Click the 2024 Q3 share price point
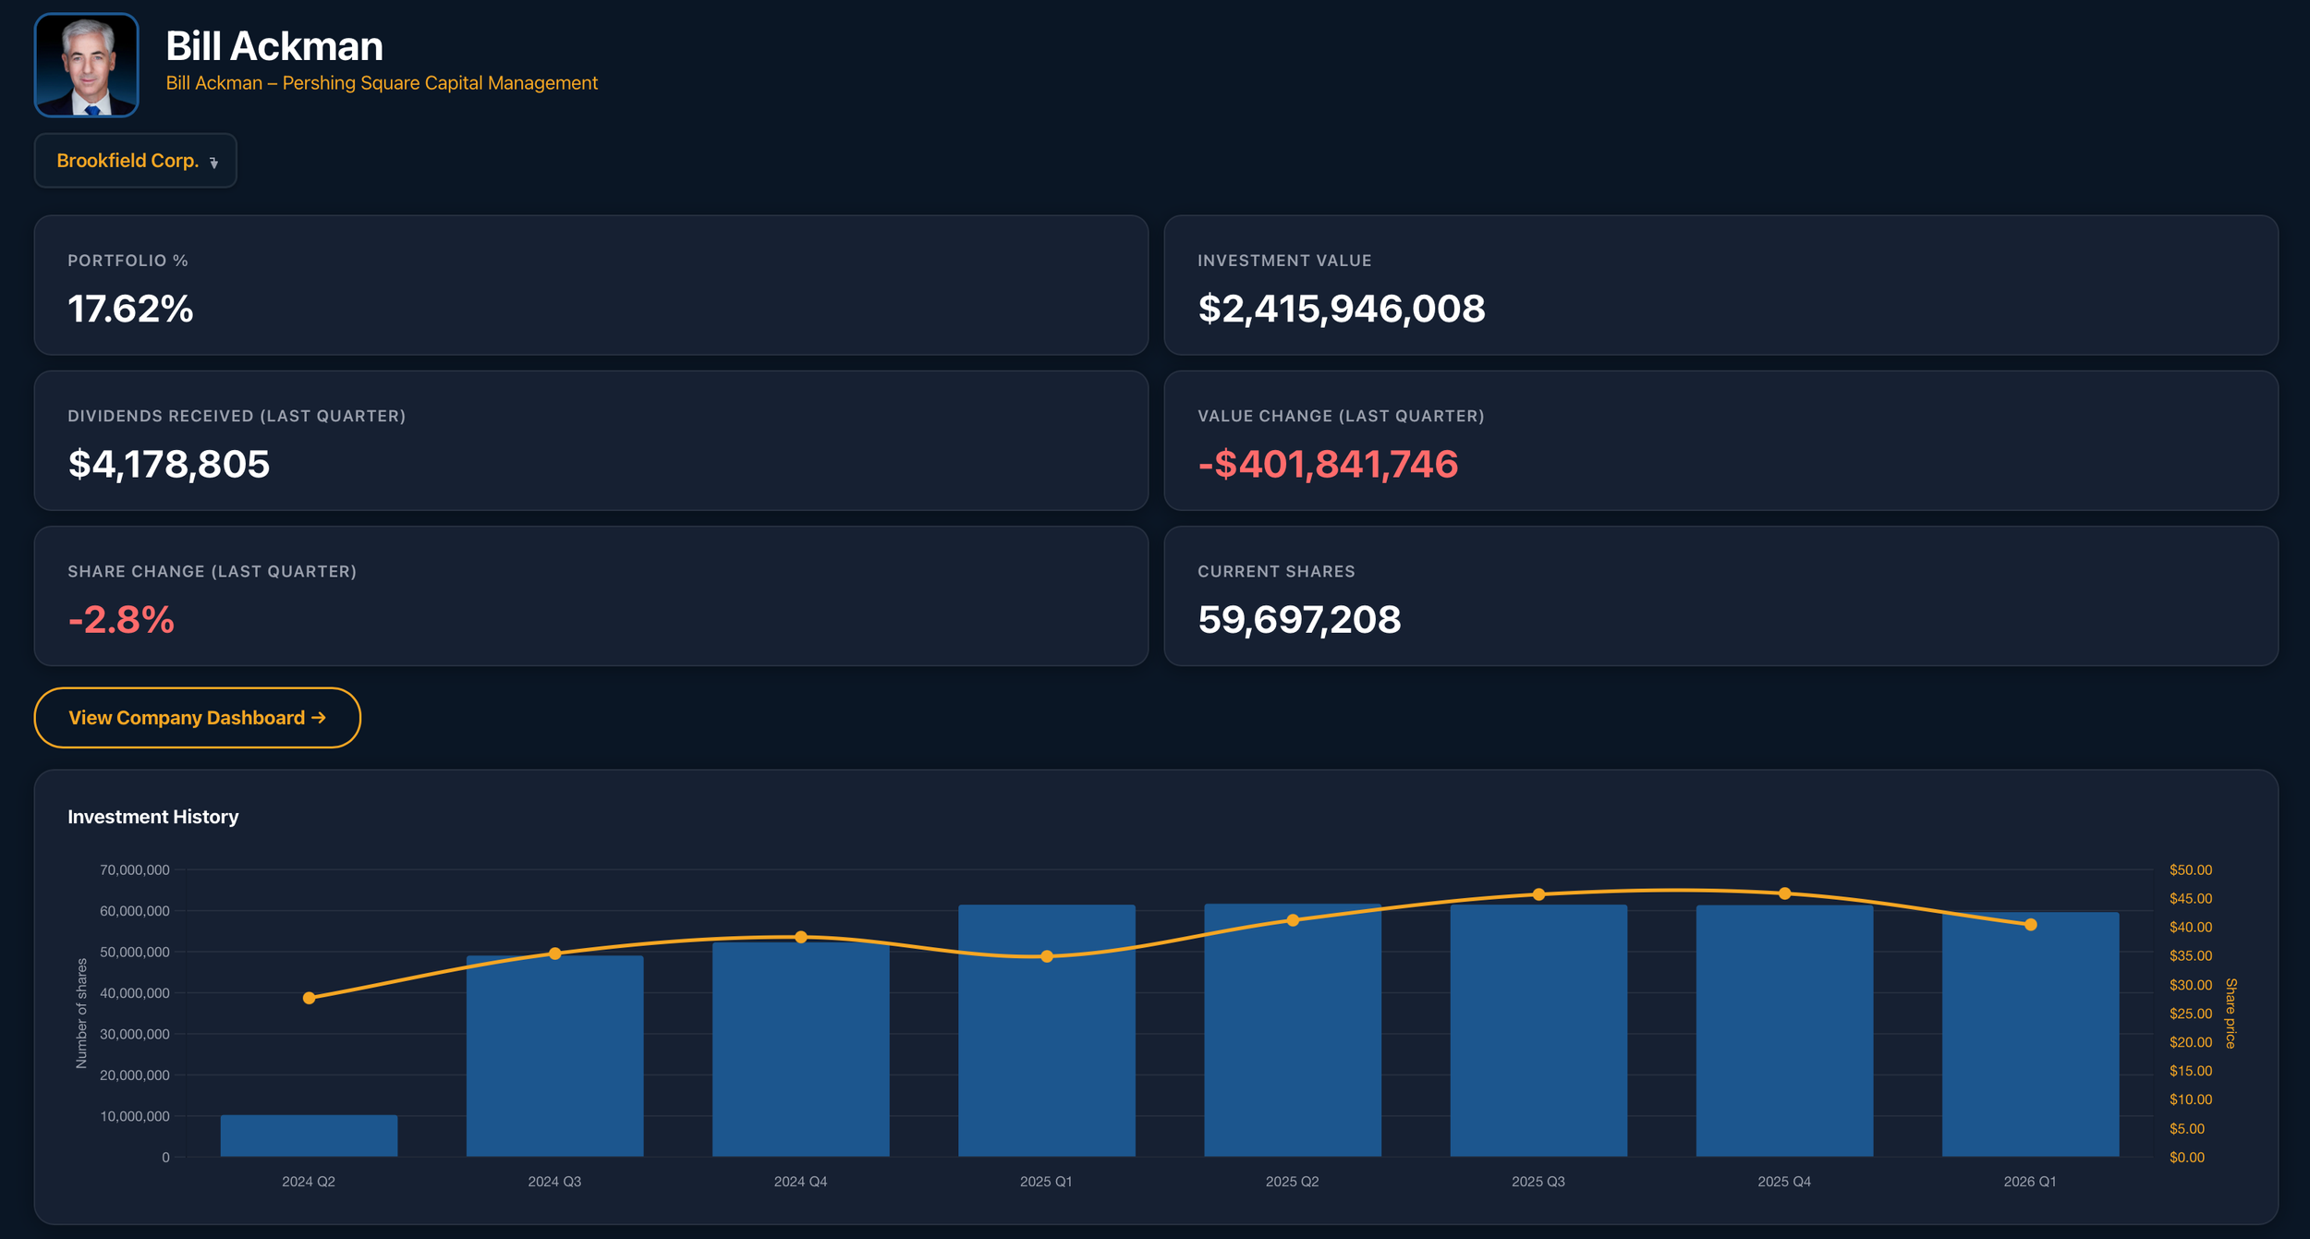Screen dimensions: 2310x1239 coord(554,954)
